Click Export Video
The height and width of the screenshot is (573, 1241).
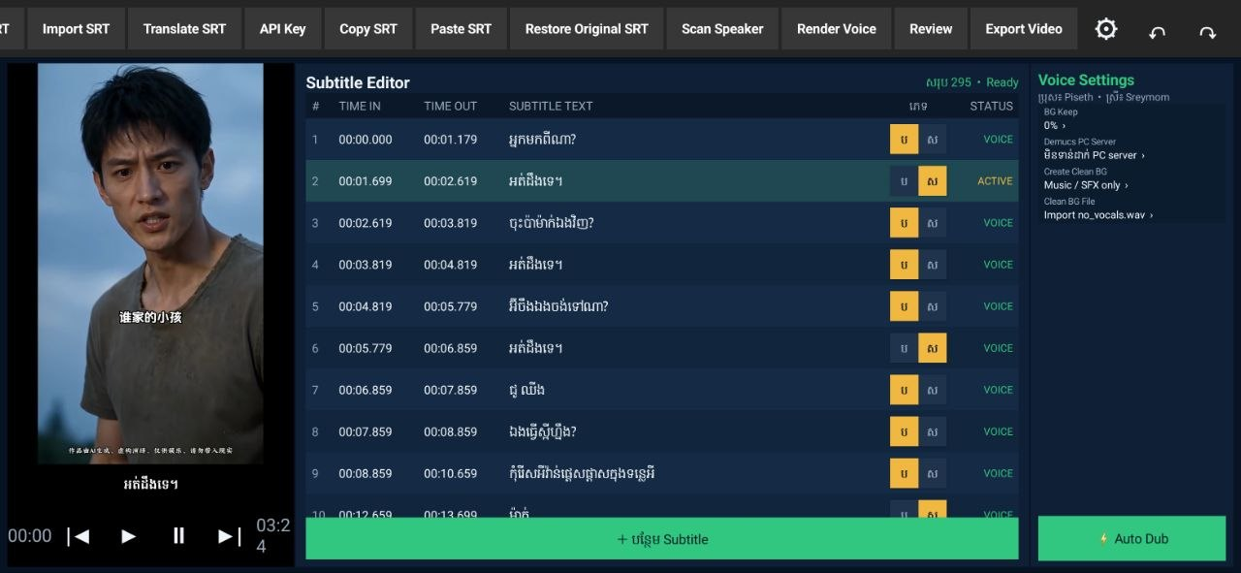coord(1024,29)
